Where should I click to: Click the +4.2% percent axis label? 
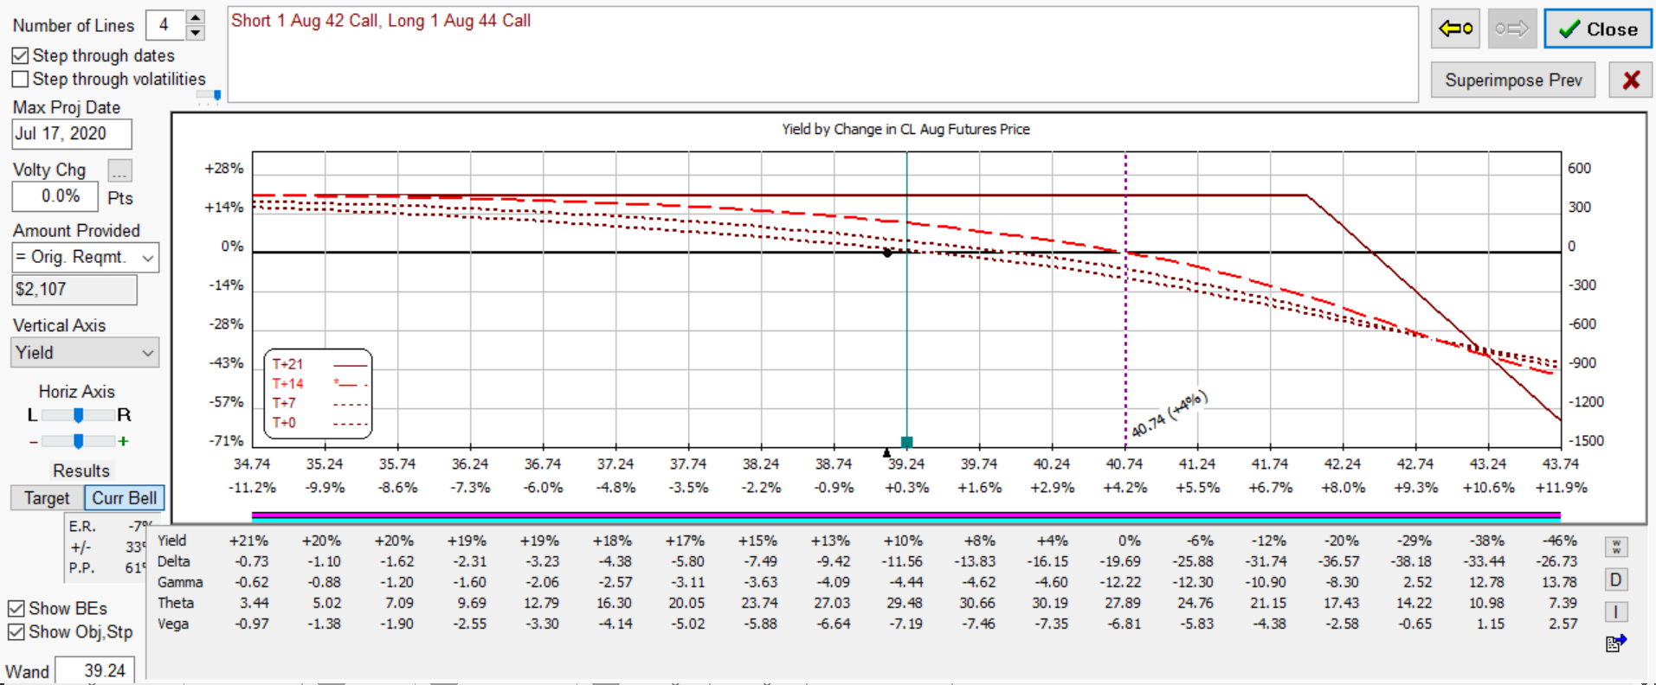click(x=1124, y=488)
